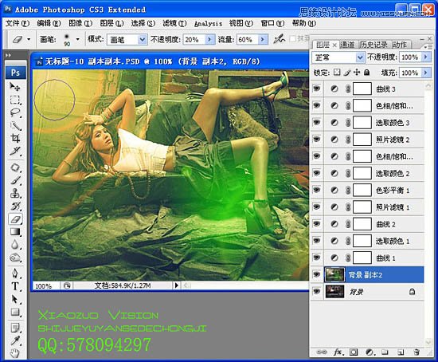The image size is (438, 362).
Task: Select the Crop tool
Action: (14, 138)
